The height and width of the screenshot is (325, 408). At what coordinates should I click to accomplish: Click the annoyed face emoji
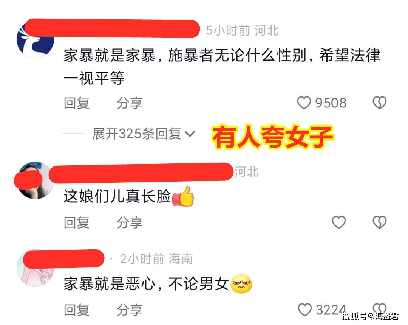click(241, 284)
